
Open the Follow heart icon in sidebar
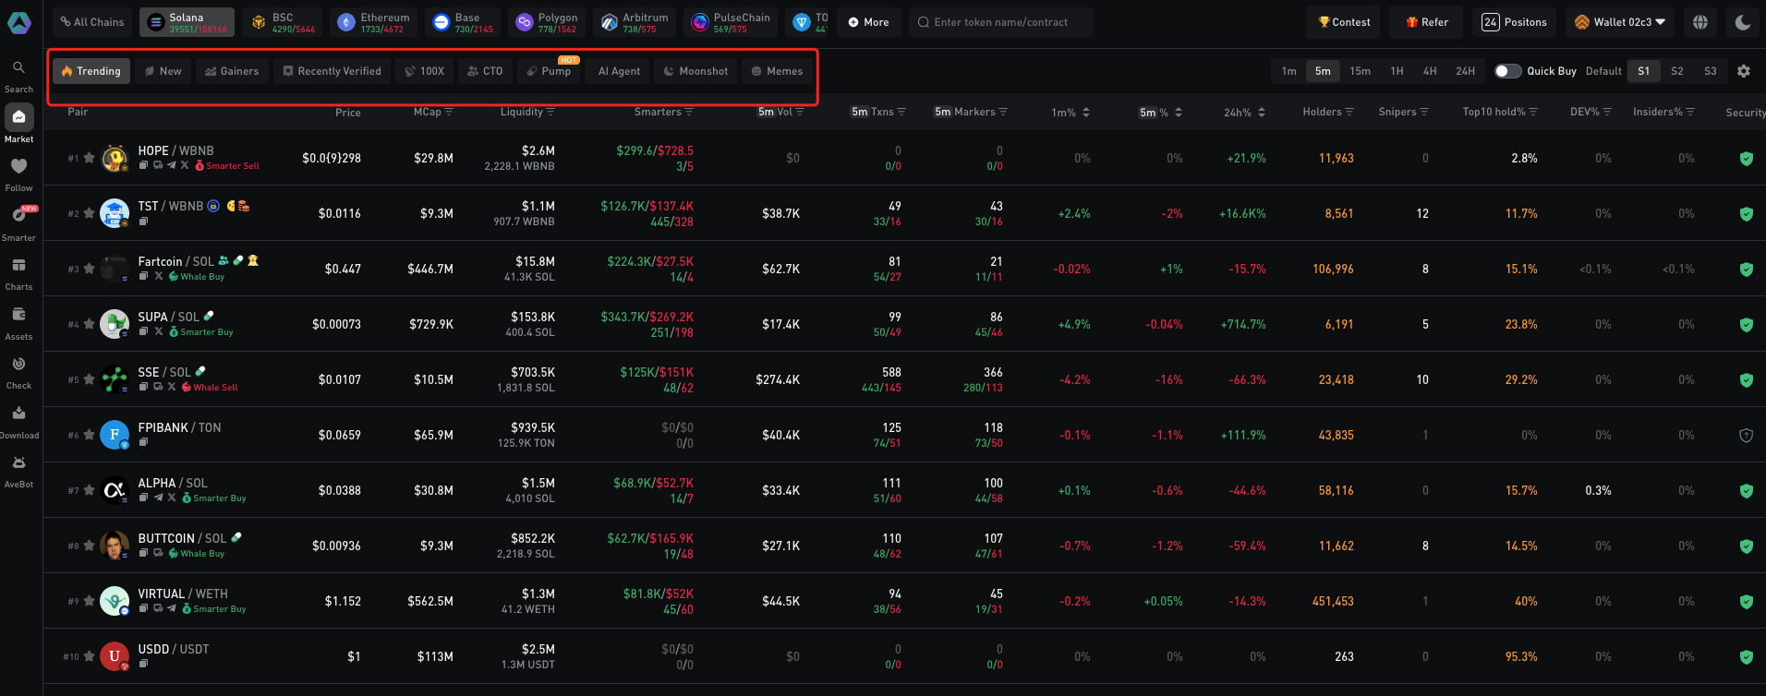coord(18,167)
